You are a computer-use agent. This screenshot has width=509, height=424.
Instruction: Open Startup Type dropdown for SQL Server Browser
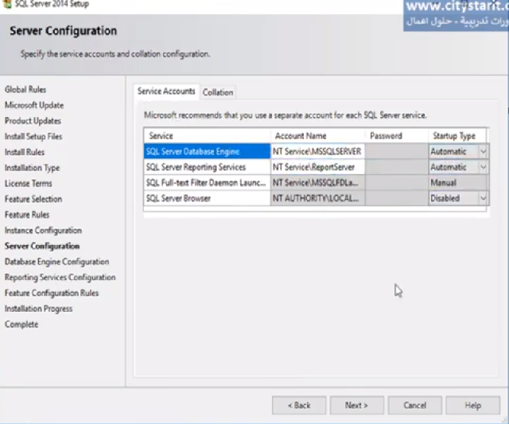[x=484, y=198]
